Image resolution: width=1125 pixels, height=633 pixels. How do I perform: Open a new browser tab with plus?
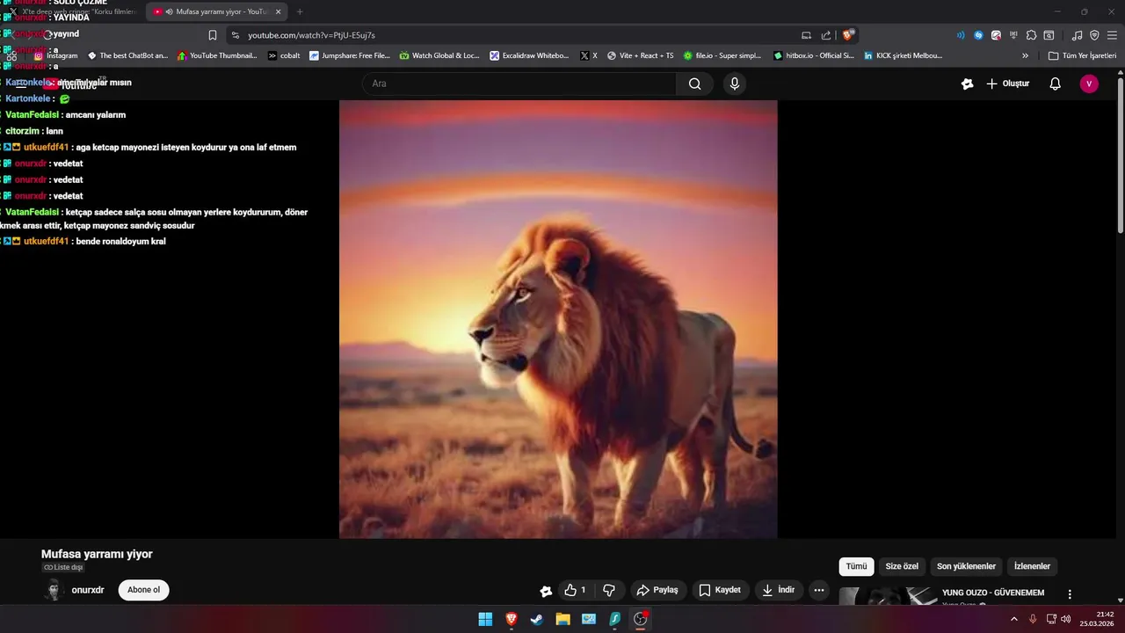click(300, 11)
